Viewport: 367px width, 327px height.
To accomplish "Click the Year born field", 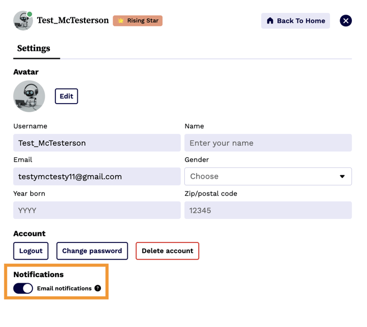I will 97,210.
